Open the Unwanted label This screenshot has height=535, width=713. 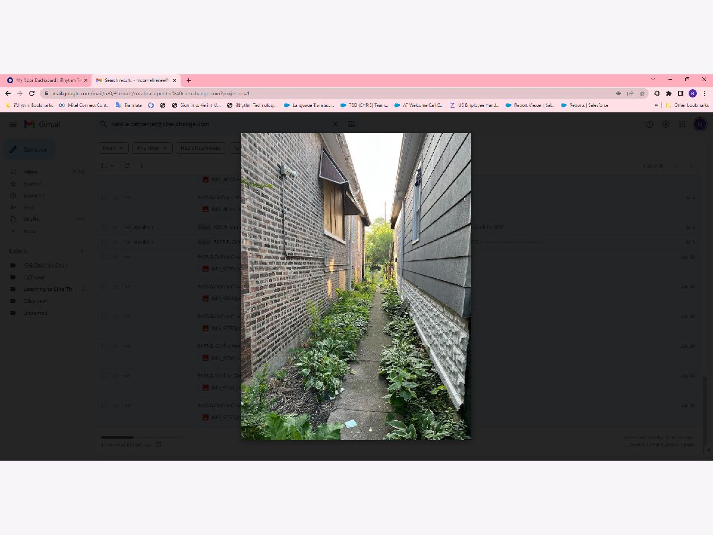(35, 313)
